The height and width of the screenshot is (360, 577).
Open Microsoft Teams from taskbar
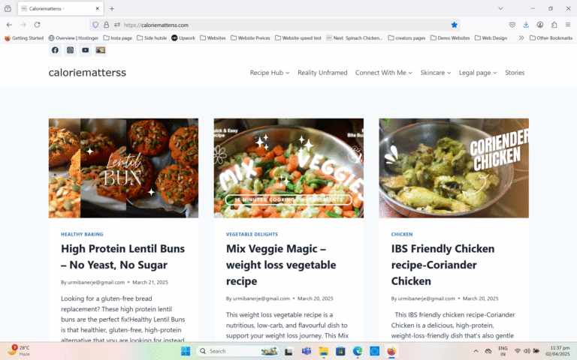tap(307, 351)
